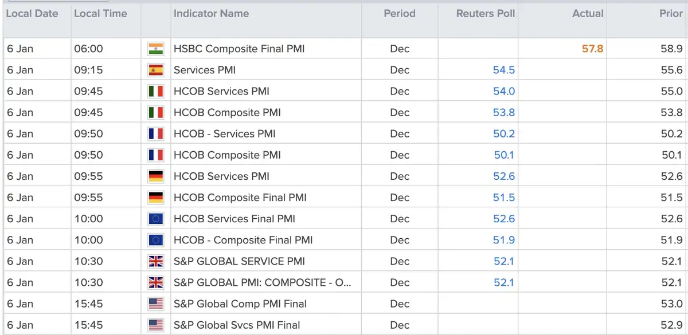The height and width of the screenshot is (335, 688).
Task: Select the Italy flag next to HCOB Services PMI
Action: (155, 91)
